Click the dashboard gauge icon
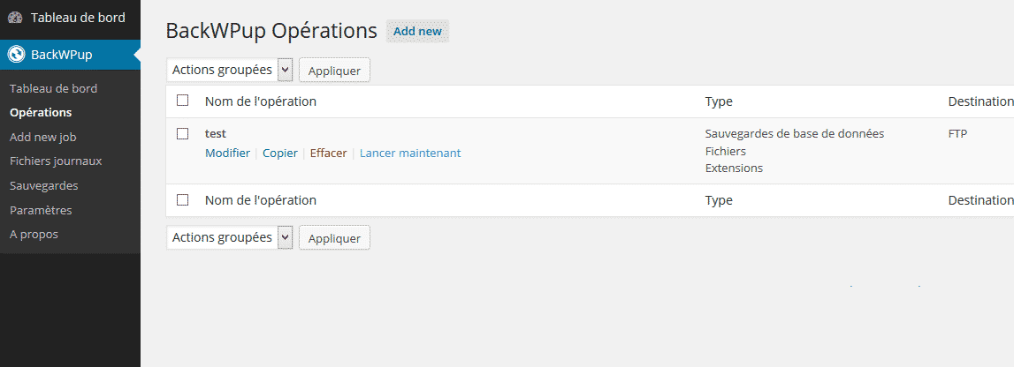 coord(16,18)
